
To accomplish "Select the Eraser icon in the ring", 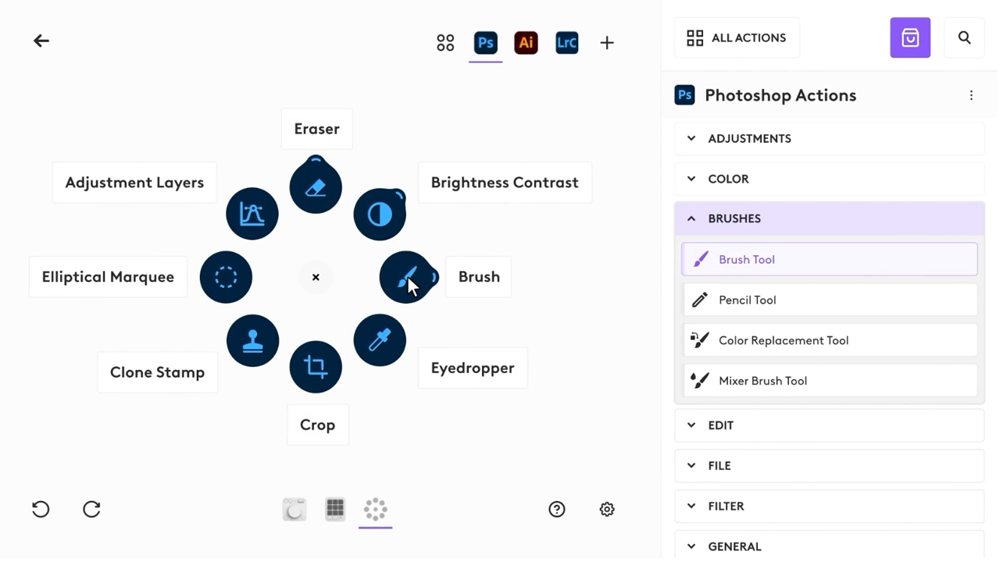I will [316, 187].
